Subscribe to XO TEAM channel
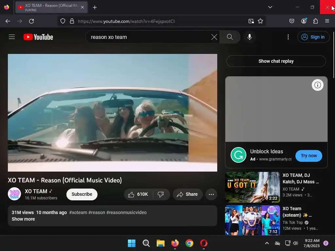This screenshot has width=335, height=251. click(x=82, y=194)
